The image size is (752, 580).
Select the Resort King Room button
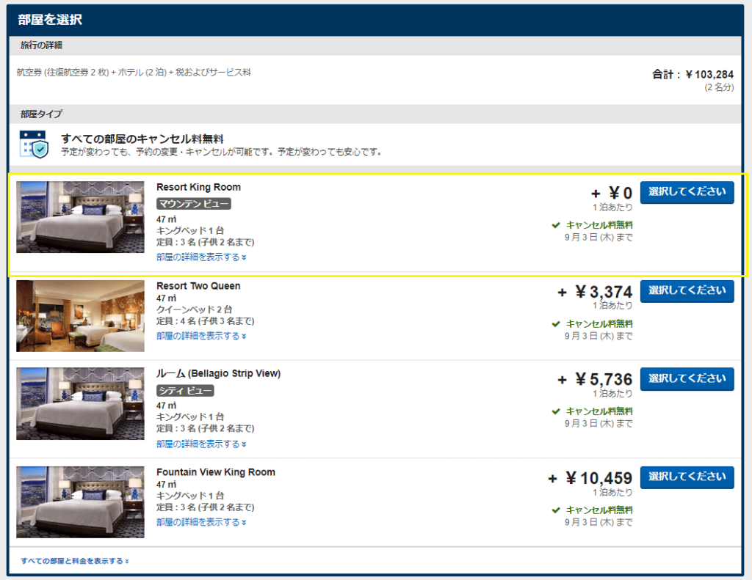[x=687, y=192]
